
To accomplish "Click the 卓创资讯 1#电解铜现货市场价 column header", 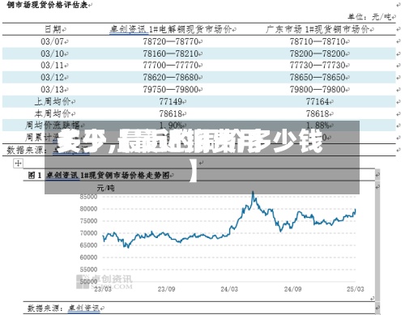I will [171, 29].
